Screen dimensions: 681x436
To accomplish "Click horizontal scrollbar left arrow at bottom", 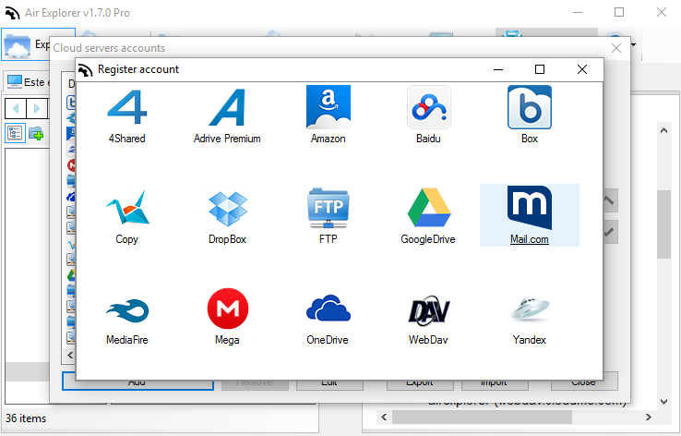I will 384,418.
